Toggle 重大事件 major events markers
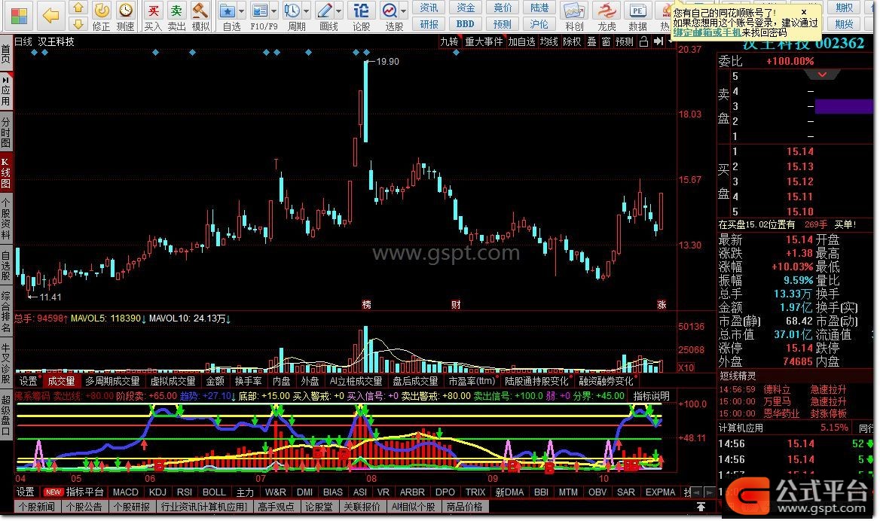 tap(484, 41)
